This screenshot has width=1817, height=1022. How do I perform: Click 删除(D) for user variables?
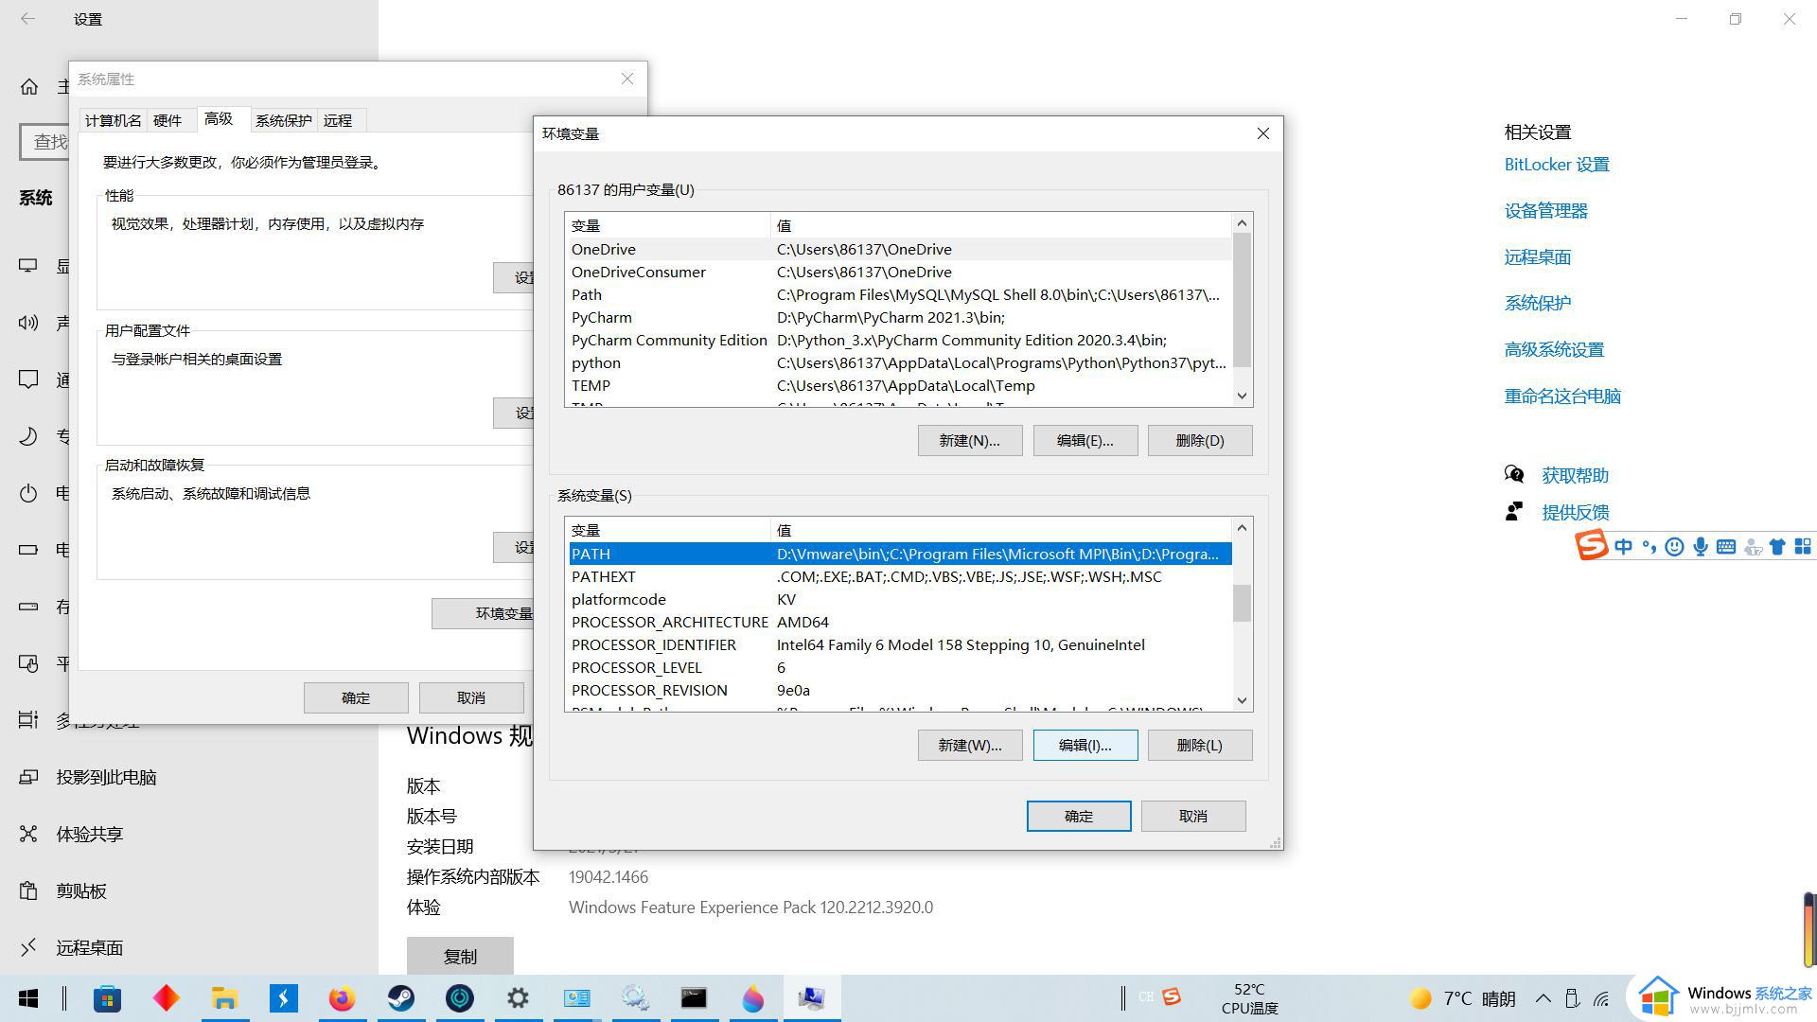coord(1200,440)
